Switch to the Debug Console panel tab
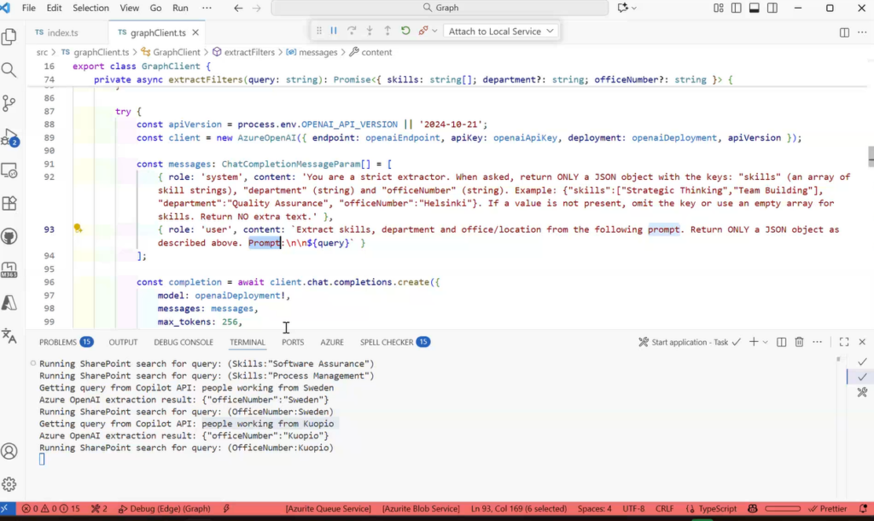874x521 pixels. 184,342
